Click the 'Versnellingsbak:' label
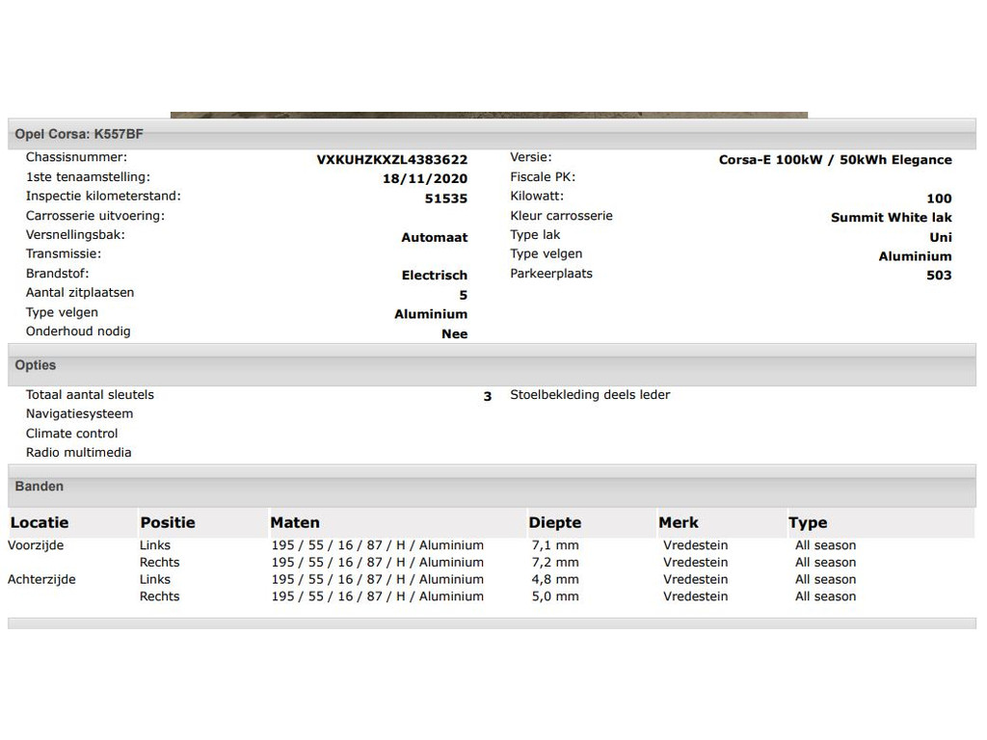Viewport: 987px width, 740px height. click(75, 235)
